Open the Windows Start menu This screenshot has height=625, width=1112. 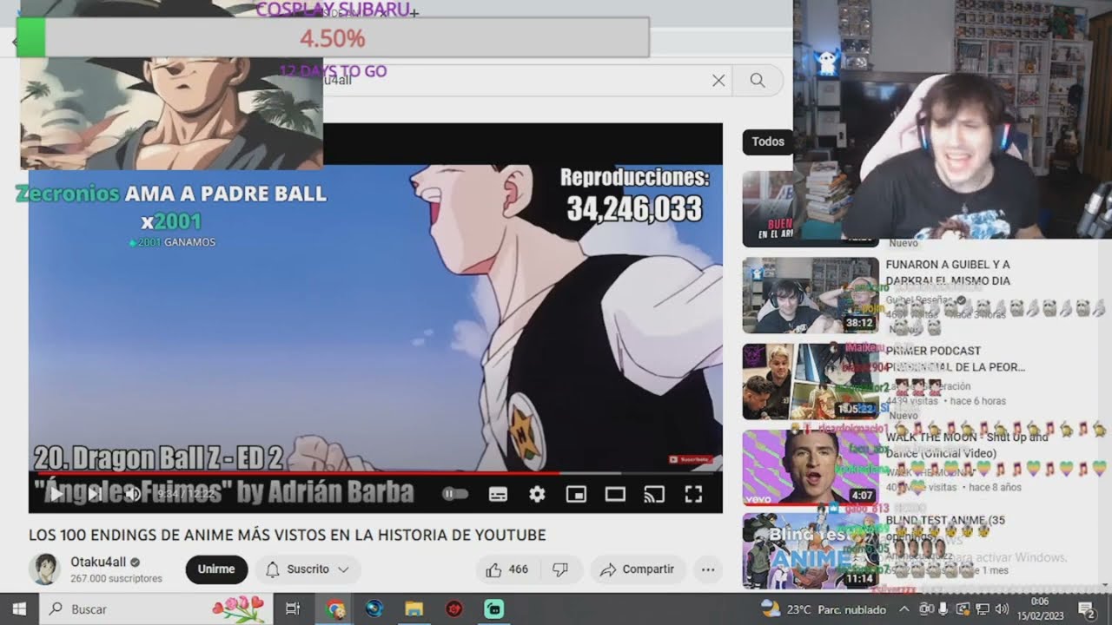tap(19, 609)
